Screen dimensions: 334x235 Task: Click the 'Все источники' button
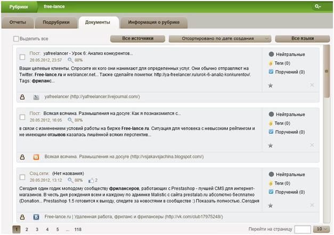point(137,38)
